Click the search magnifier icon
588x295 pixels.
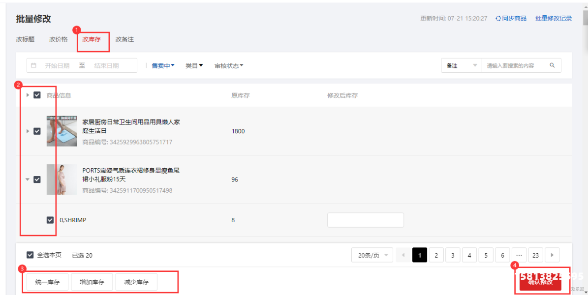tap(552, 65)
